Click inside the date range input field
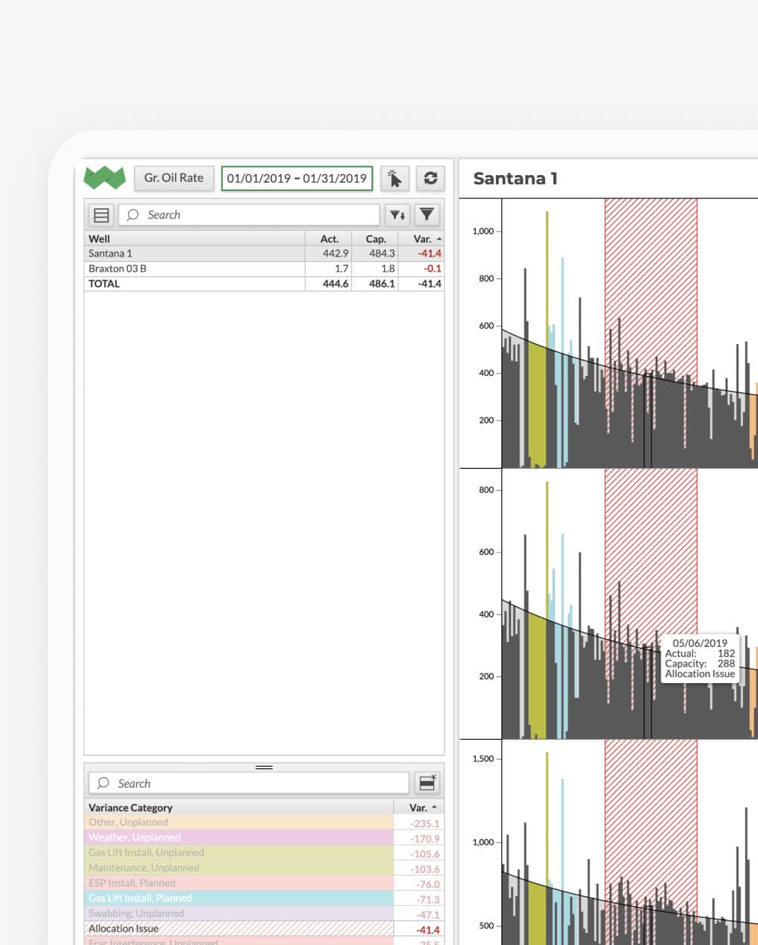 (297, 178)
